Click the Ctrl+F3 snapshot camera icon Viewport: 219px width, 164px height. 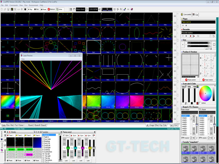point(202,148)
